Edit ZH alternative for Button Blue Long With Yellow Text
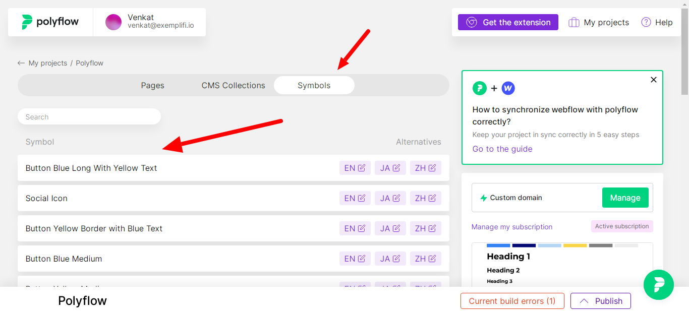The width and height of the screenshot is (689, 315). pyautogui.click(x=426, y=168)
